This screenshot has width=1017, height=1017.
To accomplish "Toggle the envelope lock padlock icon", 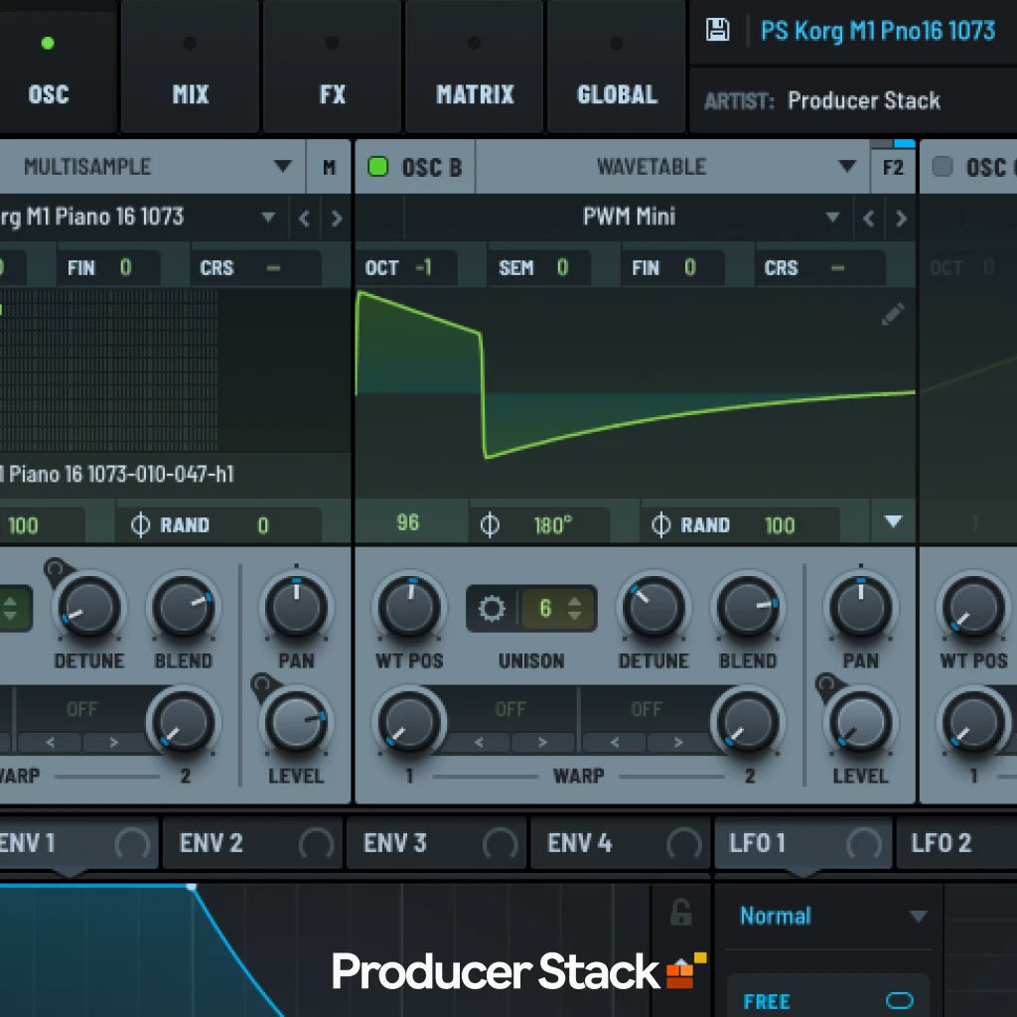I will click(x=680, y=912).
